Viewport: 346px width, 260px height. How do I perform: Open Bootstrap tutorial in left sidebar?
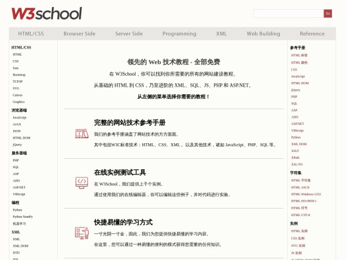(x=19, y=75)
